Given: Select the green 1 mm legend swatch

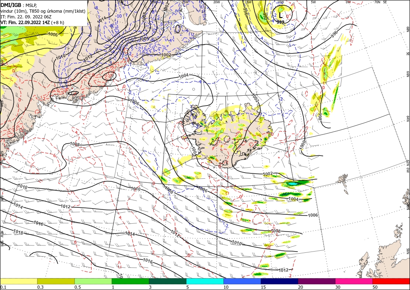Looking at the screenshot, I should click(130, 281).
